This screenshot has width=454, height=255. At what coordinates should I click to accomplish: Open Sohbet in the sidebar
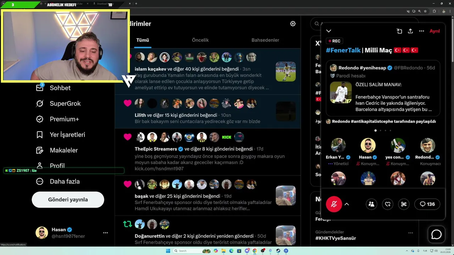click(53, 88)
